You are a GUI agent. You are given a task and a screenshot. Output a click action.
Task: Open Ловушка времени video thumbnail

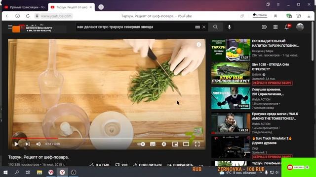click(x=231, y=98)
